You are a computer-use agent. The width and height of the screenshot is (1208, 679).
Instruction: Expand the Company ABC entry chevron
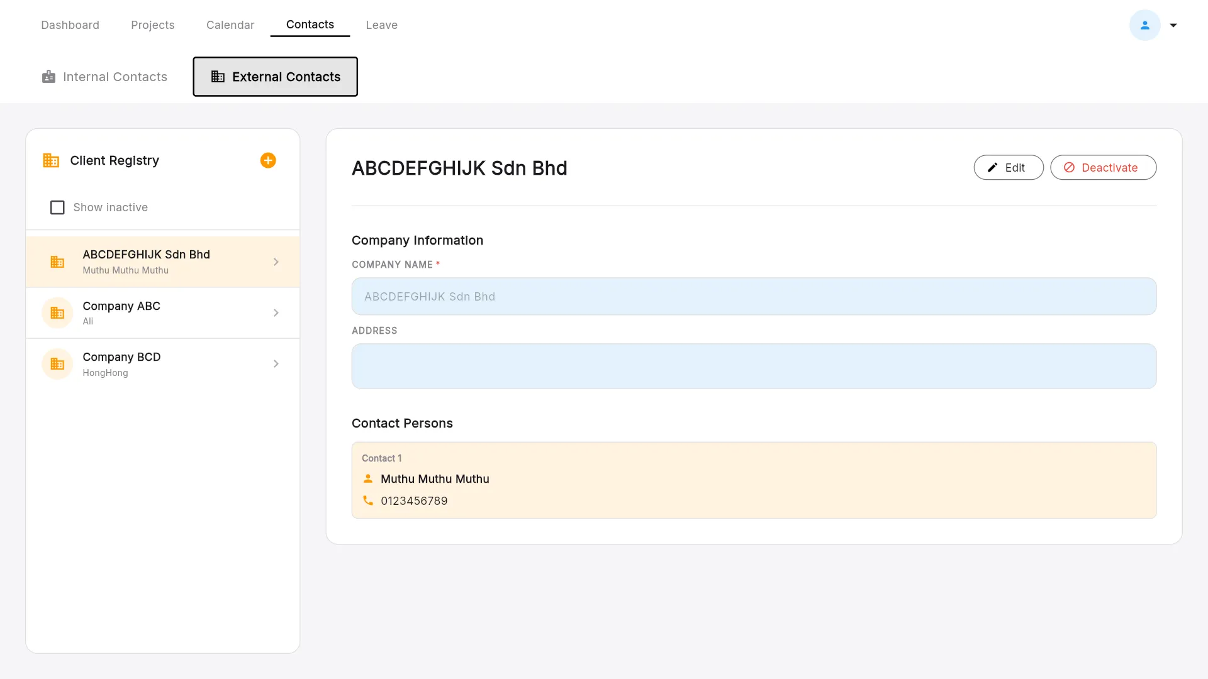coord(276,313)
